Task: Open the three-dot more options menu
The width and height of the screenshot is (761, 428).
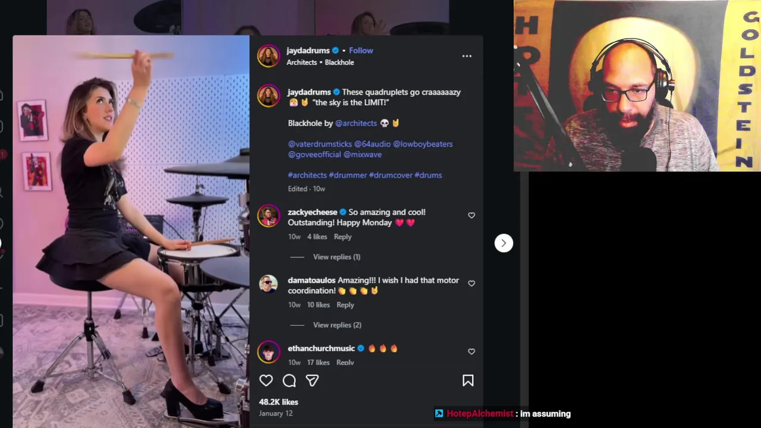Action: tap(467, 56)
